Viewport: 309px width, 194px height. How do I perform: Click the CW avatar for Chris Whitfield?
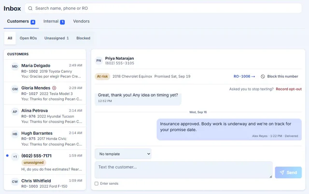(15, 181)
